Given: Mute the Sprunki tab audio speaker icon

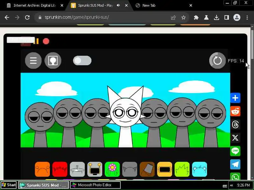Looking at the screenshot, I should point(118,5).
